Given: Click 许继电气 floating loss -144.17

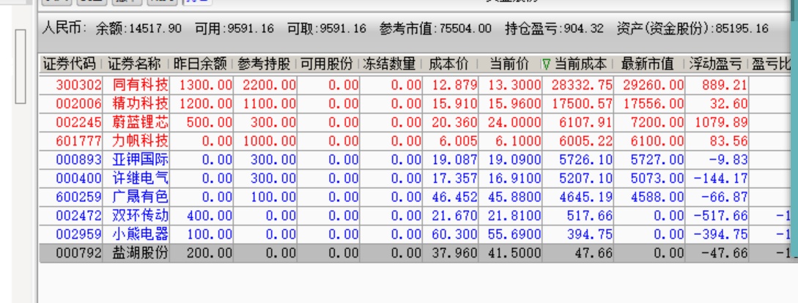Looking at the screenshot, I should (x=720, y=178).
